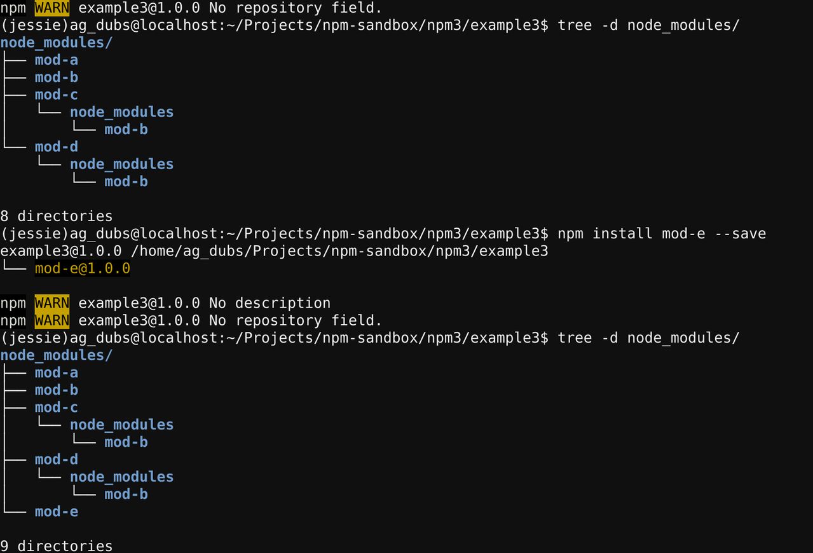The height and width of the screenshot is (553, 813).
Task: Click the highlighted mod-e@1.0.0 package text
Action: click(x=82, y=268)
